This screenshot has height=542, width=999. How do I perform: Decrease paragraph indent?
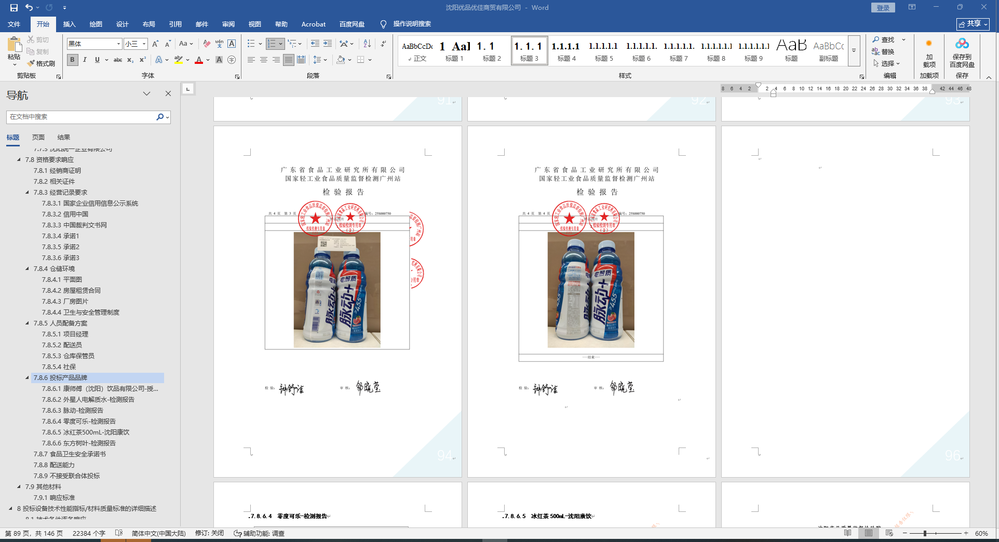coord(315,44)
